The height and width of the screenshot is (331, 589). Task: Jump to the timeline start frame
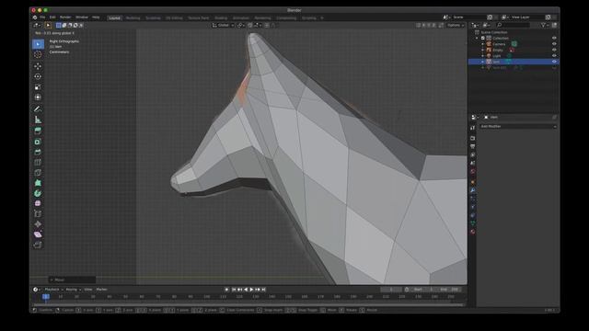(234, 290)
